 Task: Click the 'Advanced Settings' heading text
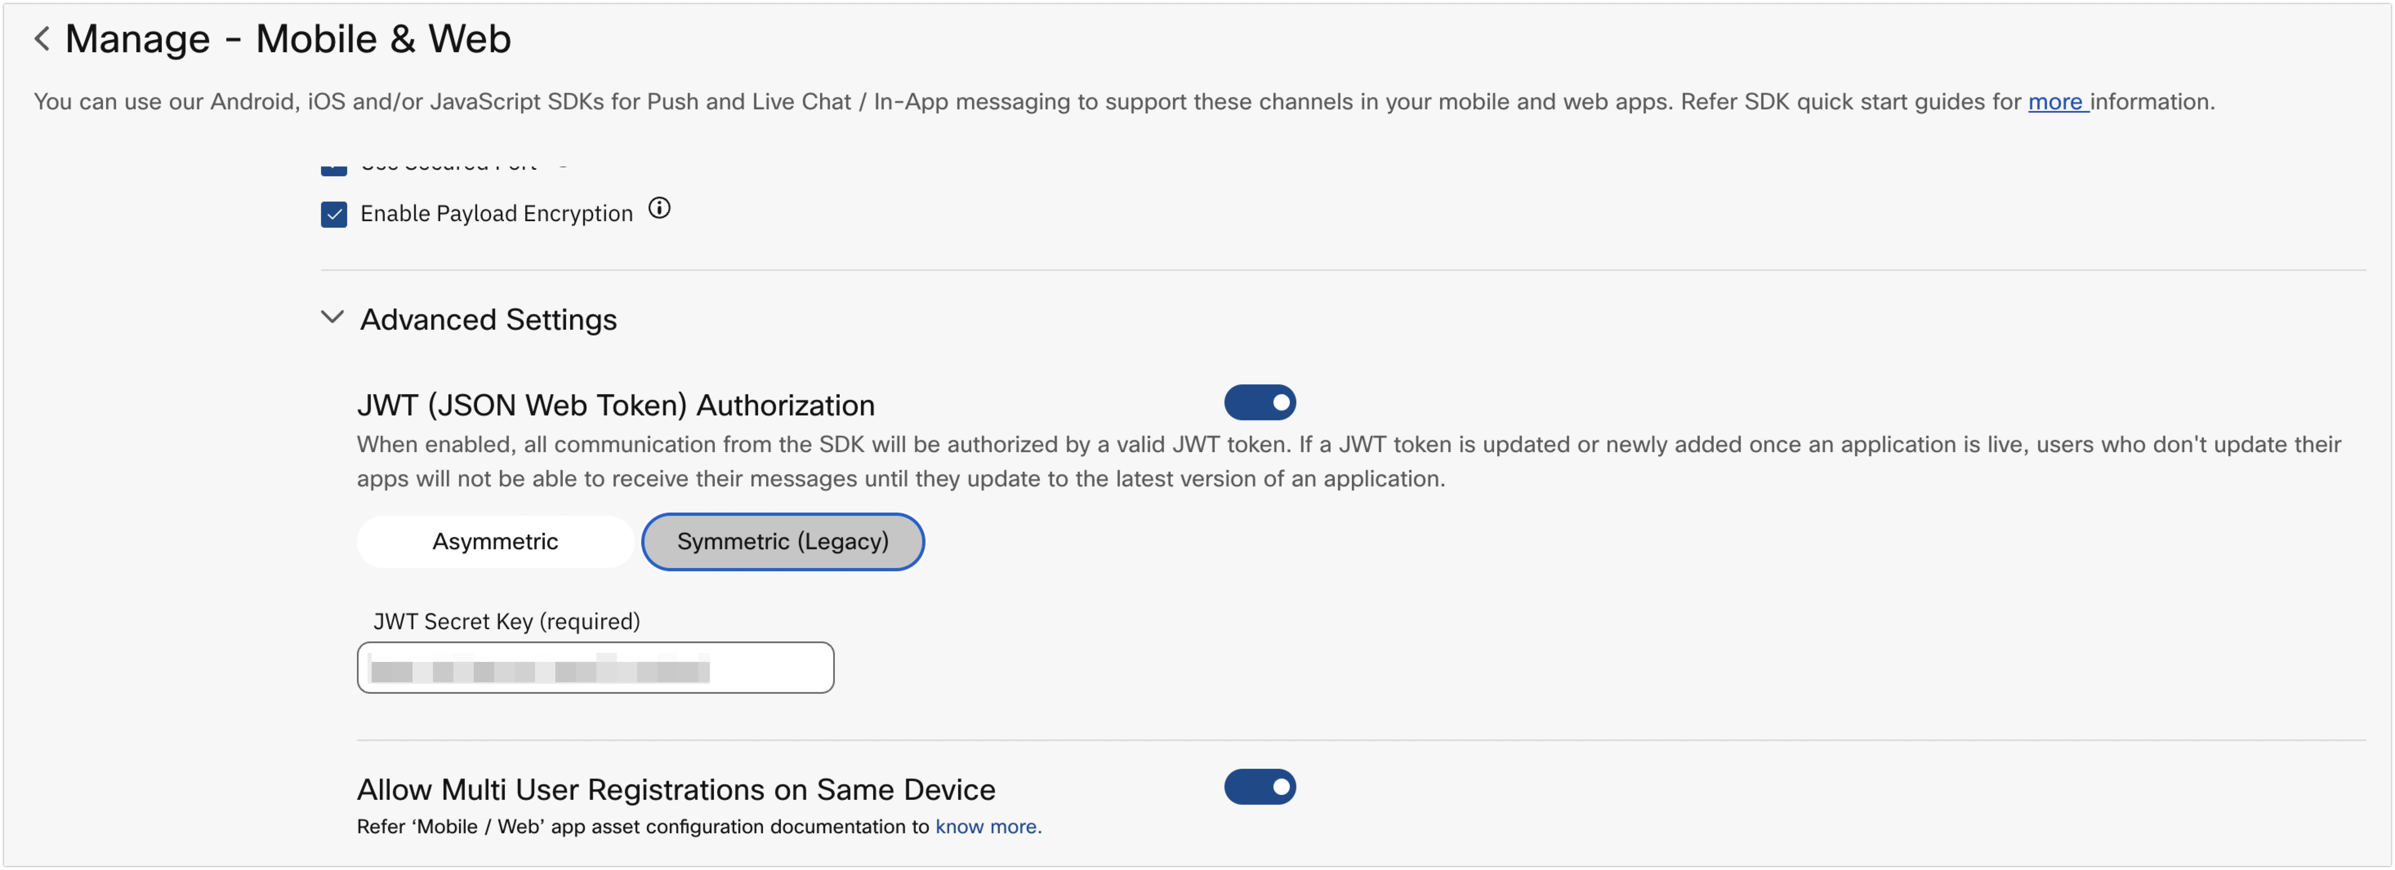[488, 320]
